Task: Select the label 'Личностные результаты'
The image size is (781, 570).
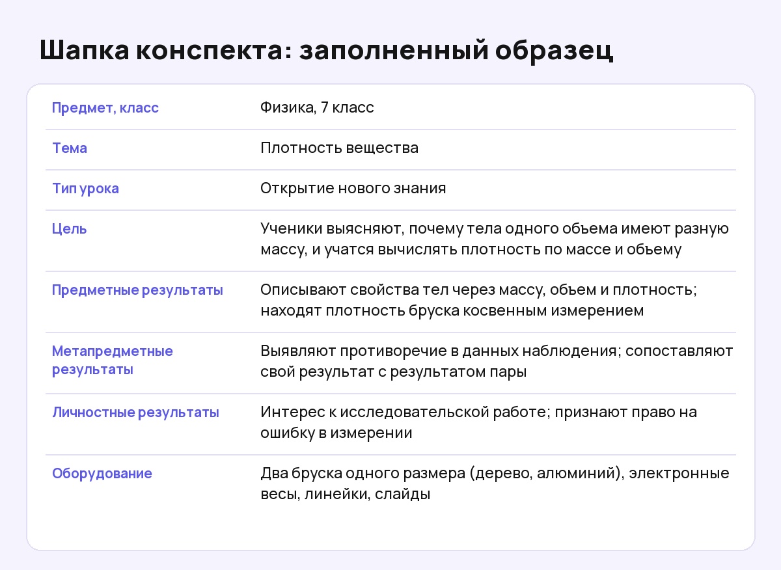Action: [135, 413]
